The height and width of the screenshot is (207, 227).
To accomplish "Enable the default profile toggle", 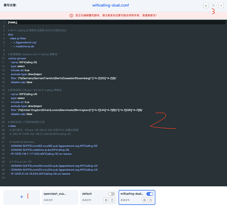I will click(x=111, y=194).
